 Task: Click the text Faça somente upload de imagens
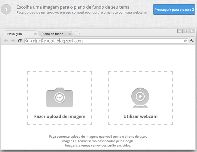coord(74,137)
